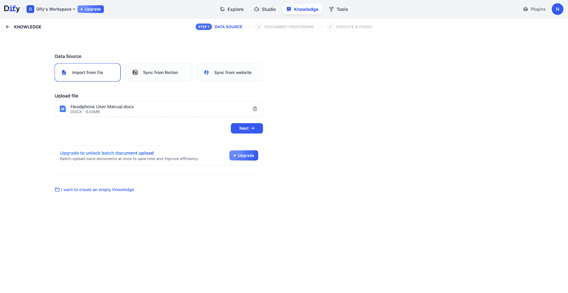Screen dimensions: 568x293
Task: Click the Studio robot icon
Action: point(257,9)
